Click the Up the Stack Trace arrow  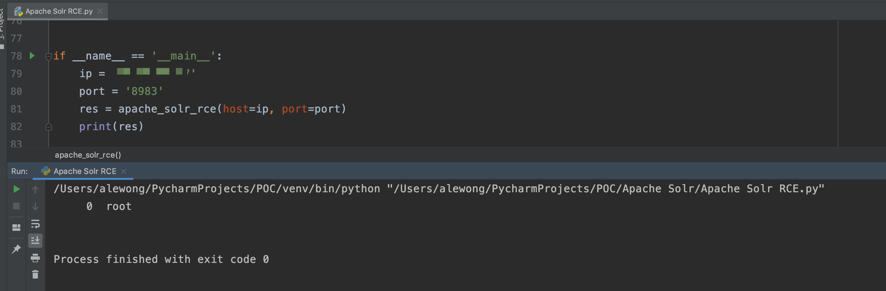[x=35, y=189]
